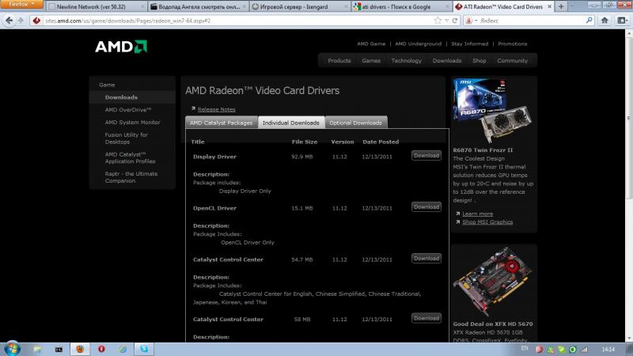The height and width of the screenshot is (356, 633).
Task: Download the Display Driver
Action: click(x=426, y=155)
